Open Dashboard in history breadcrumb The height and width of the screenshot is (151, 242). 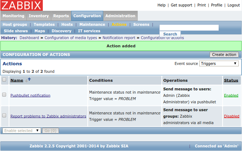[29, 38]
